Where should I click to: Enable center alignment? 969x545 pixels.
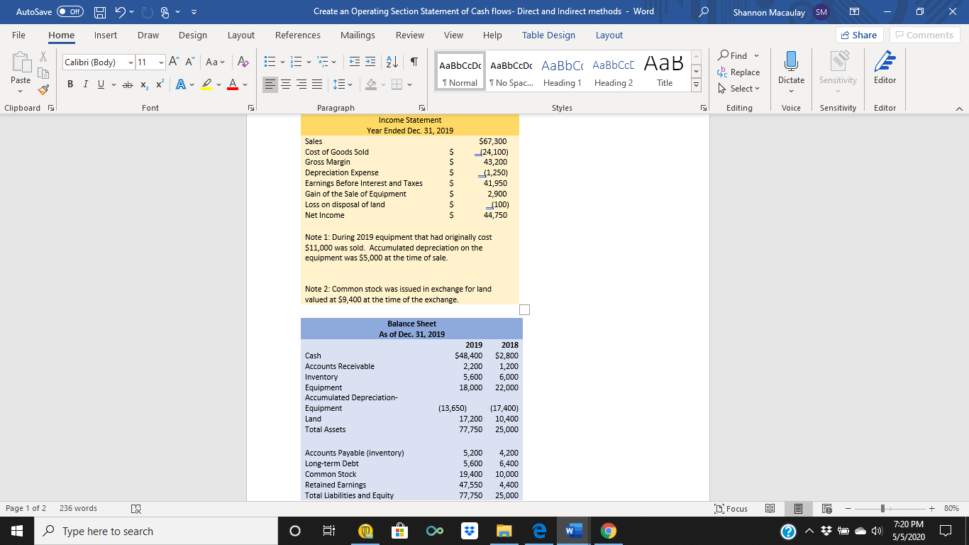pyautogui.click(x=286, y=83)
